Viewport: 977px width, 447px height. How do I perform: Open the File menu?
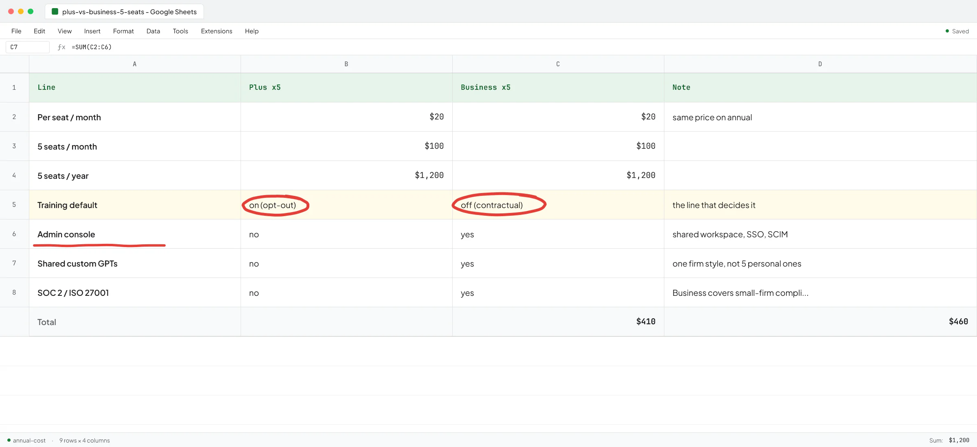tap(16, 31)
